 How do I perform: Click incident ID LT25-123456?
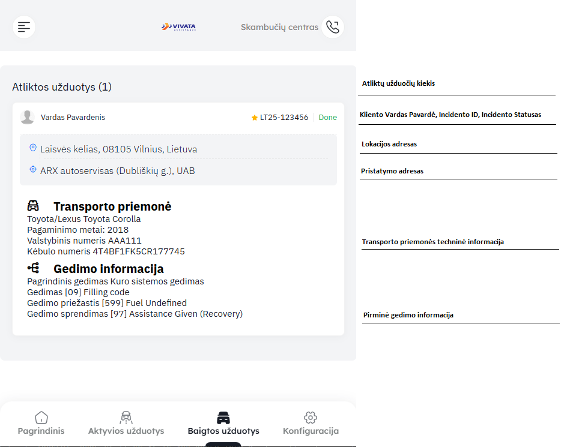click(284, 118)
